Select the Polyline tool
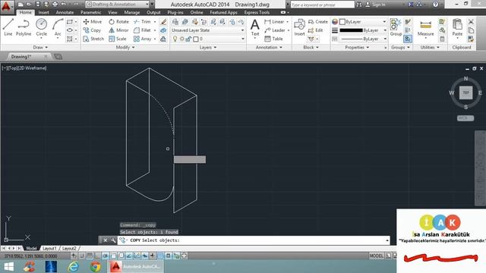The width and height of the screenshot is (486, 273). coord(24,27)
